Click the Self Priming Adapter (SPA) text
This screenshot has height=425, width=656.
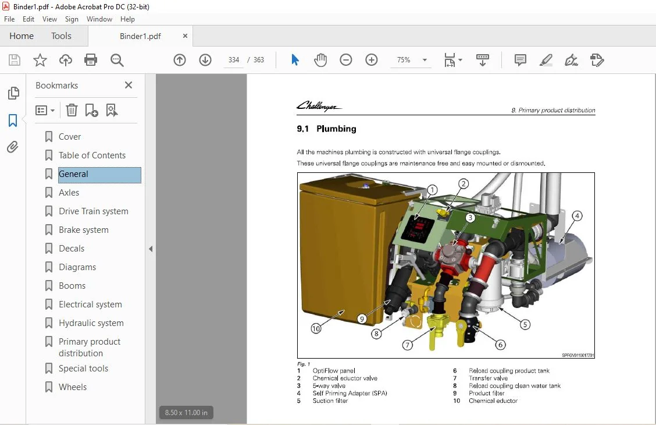[x=350, y=393]
